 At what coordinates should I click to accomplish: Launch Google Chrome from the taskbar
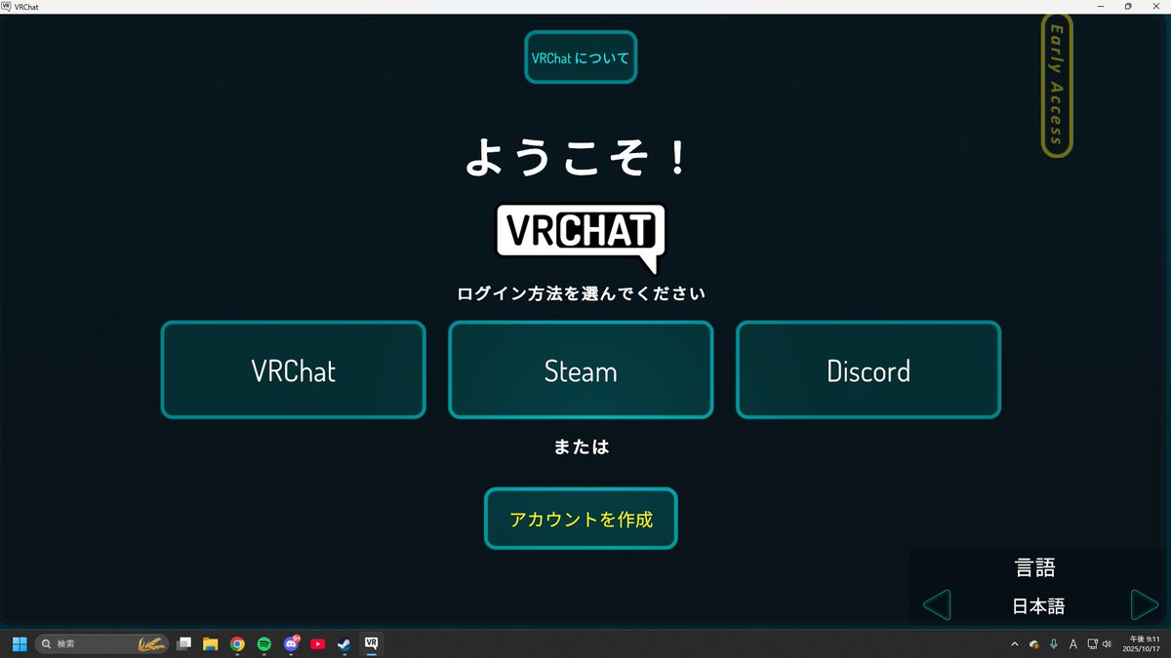click(237, 643)
